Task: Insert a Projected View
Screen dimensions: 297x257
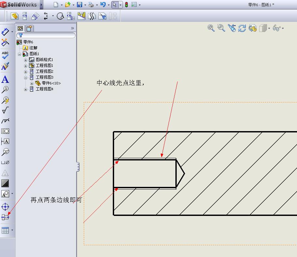Action: 25,16
